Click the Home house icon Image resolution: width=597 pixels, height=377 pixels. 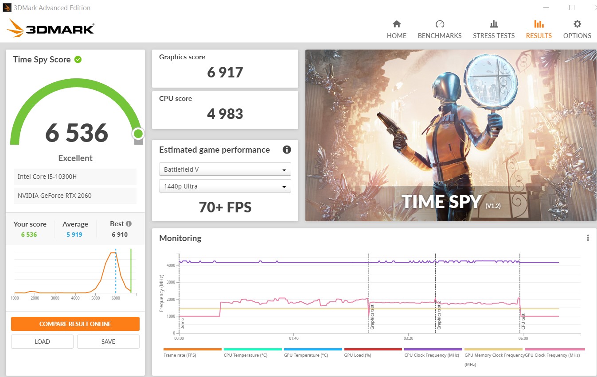(x=397, y=24)
